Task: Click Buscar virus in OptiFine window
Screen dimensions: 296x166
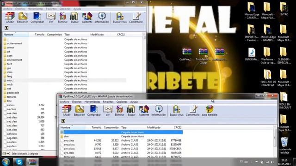Action: click(x=177, y=111)
